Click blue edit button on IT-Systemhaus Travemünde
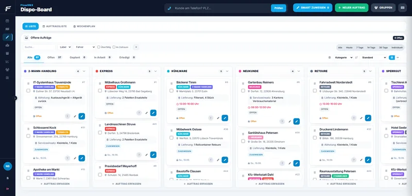The height and width of the screenshot is (196, 412). tap(82, 116)
